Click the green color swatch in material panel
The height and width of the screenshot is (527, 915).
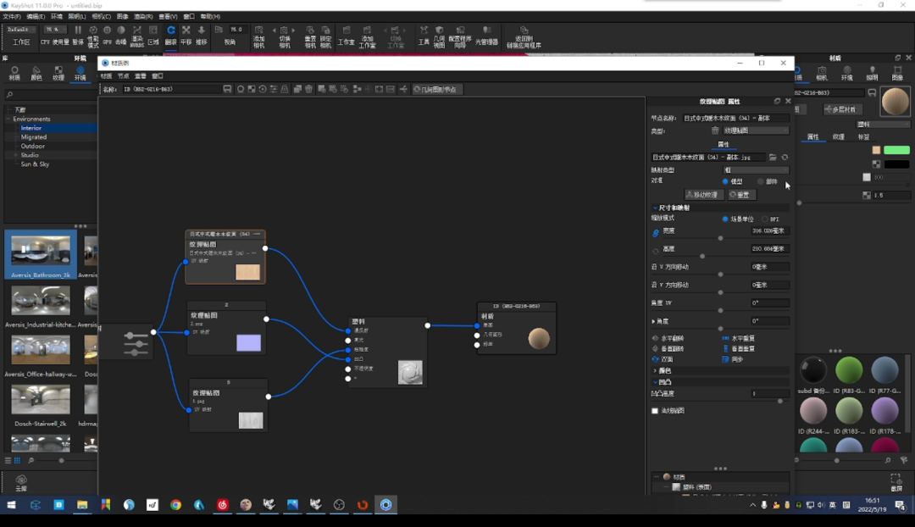(x=896, y=150)
